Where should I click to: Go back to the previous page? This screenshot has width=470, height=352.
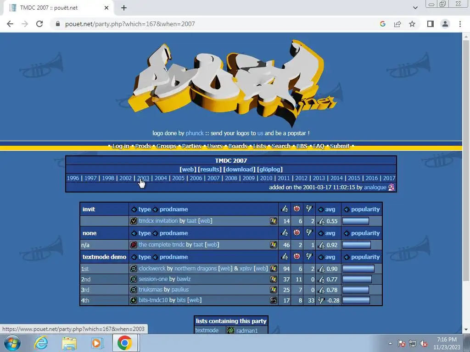[x=10, y=24]
